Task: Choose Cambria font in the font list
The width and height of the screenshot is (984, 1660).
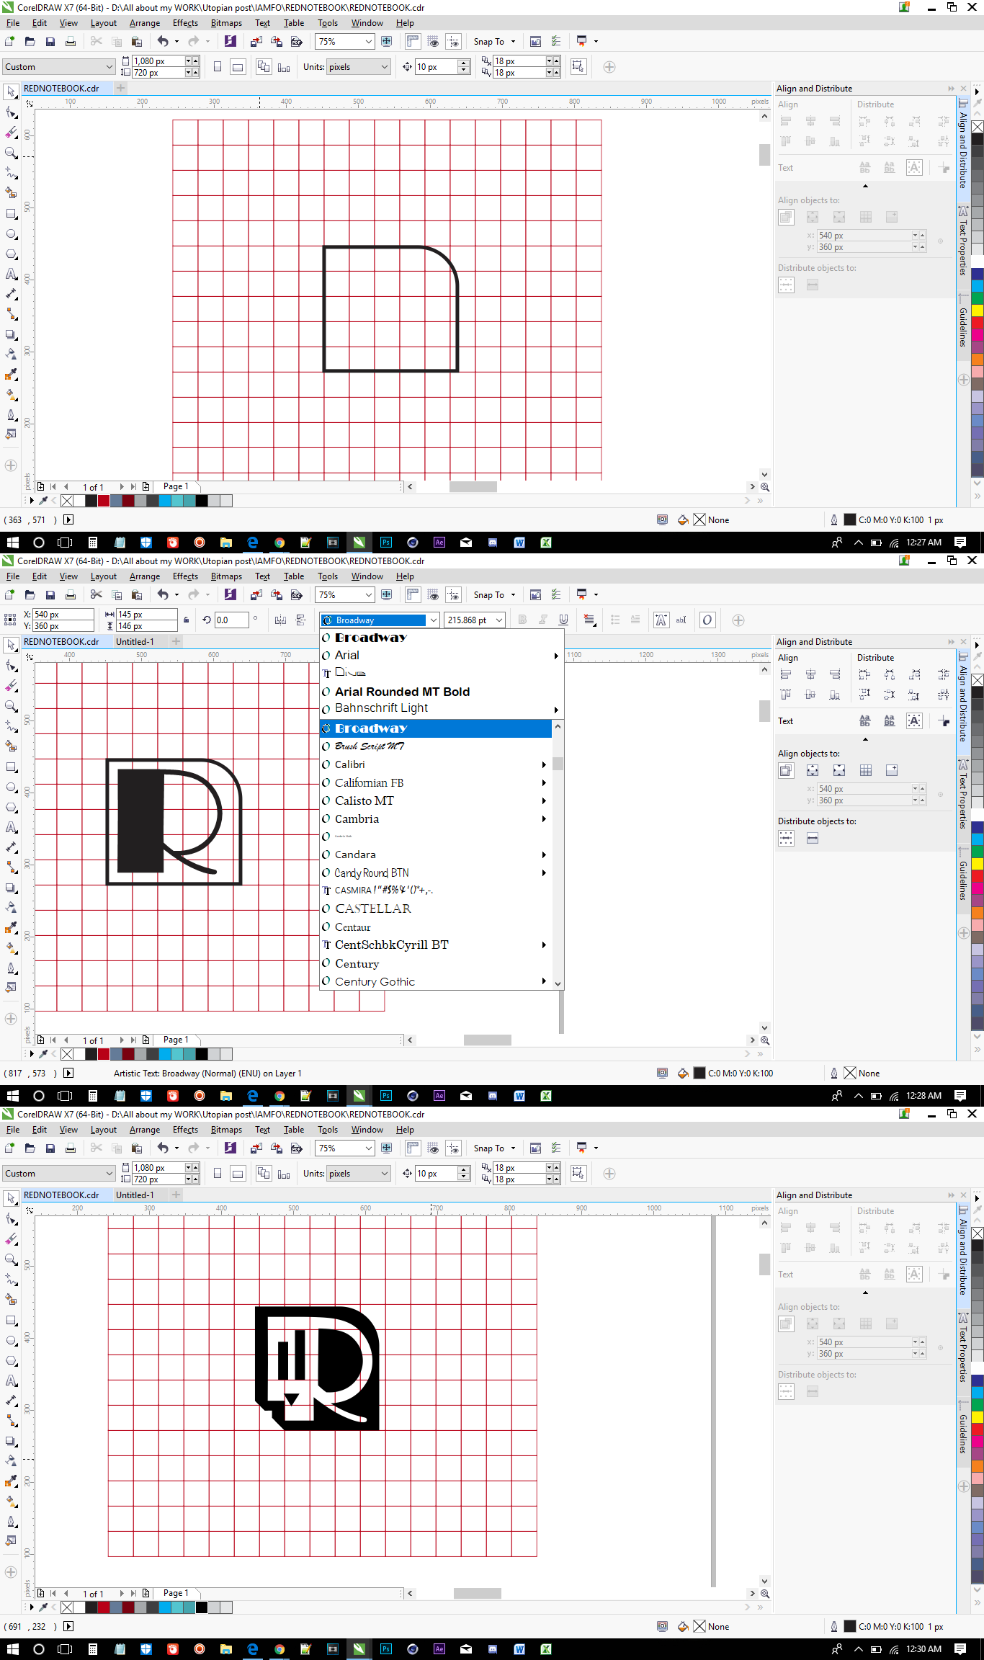Action: click(357, 819)
